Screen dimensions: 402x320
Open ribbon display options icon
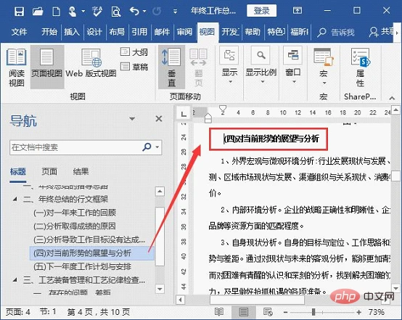coord(298,10)
